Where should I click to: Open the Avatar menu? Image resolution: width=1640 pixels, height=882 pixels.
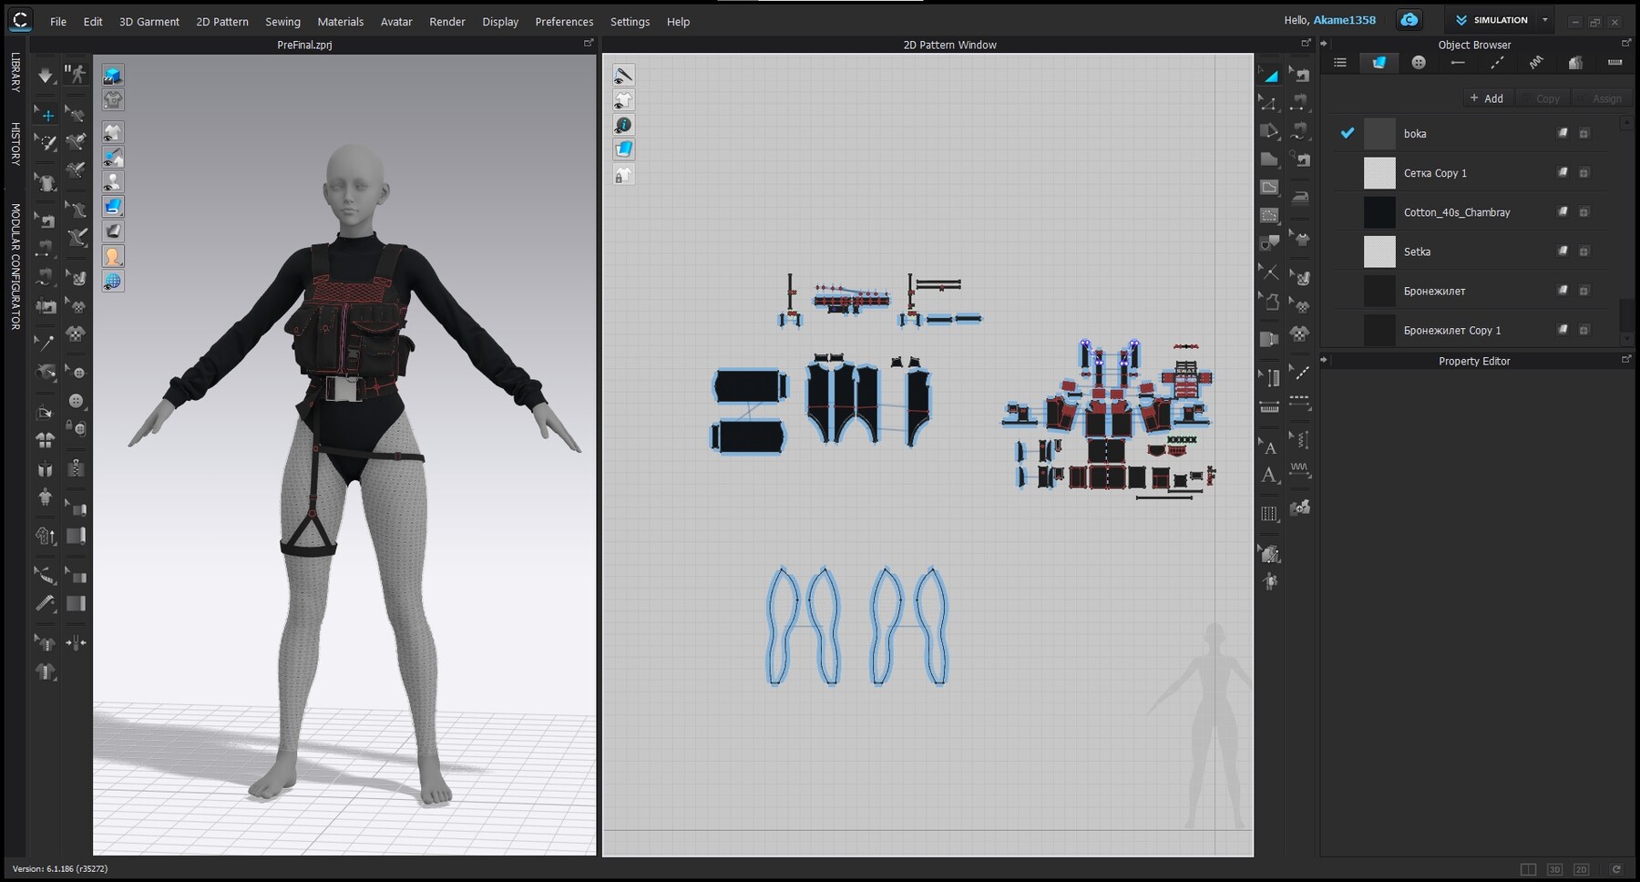[396, 21]
